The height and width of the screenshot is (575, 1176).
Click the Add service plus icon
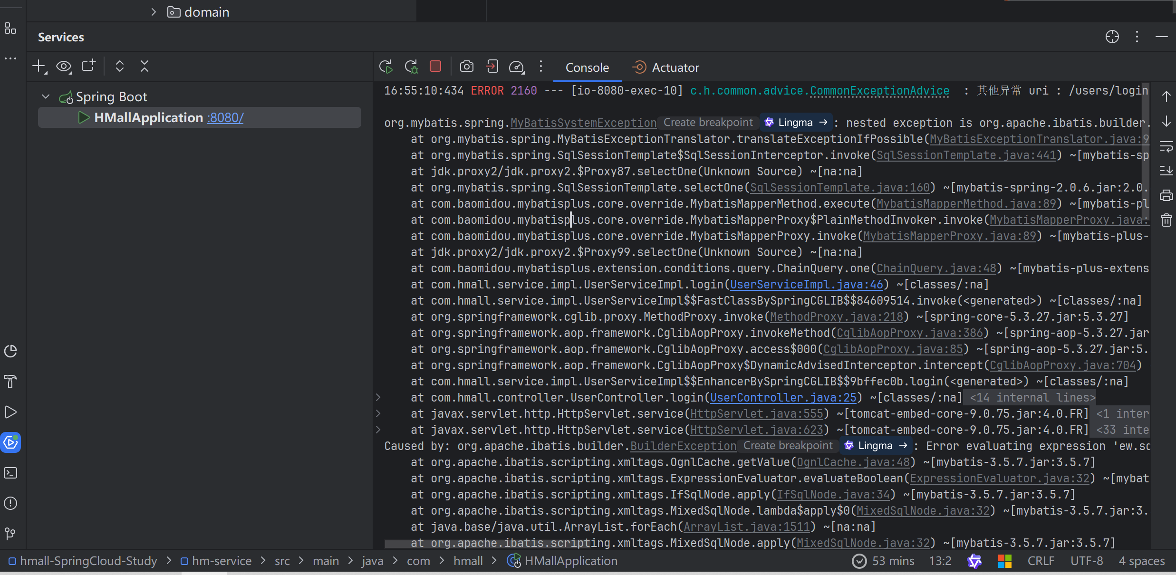click(x=39, y=66)
